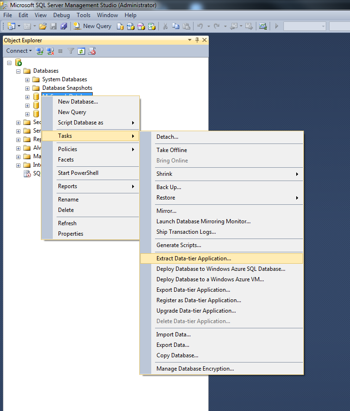Click the Activity Monitor toolbar icon
350x411 pixels.
pos(262,26)
